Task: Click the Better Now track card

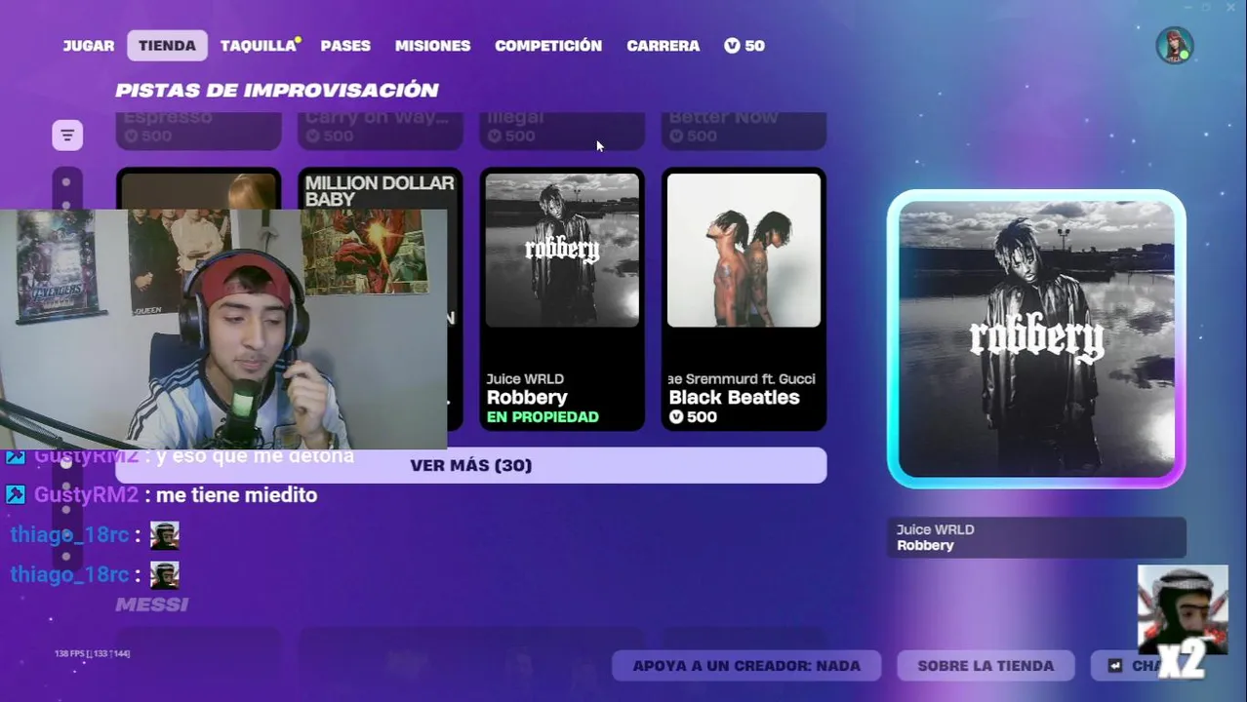Action: pyautogui.click(x=744, y=131)
